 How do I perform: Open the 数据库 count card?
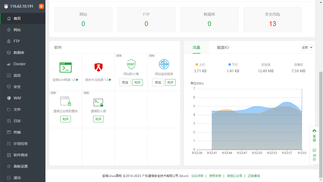(x=209, y=19)
